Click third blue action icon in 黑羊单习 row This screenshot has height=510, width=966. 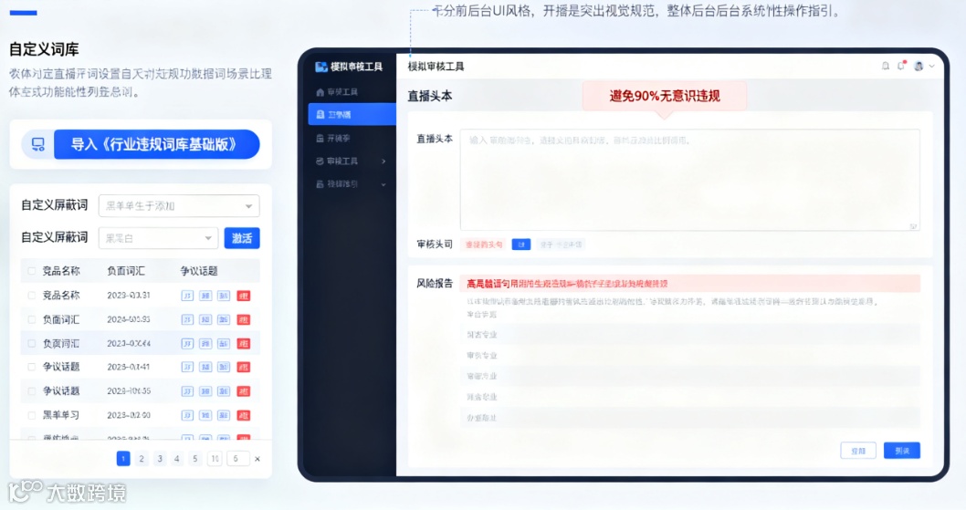[224, 415]
